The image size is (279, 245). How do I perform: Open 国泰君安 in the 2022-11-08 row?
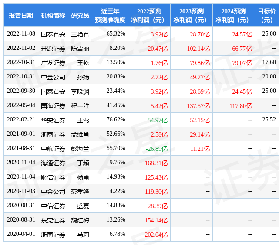(53, 34)
